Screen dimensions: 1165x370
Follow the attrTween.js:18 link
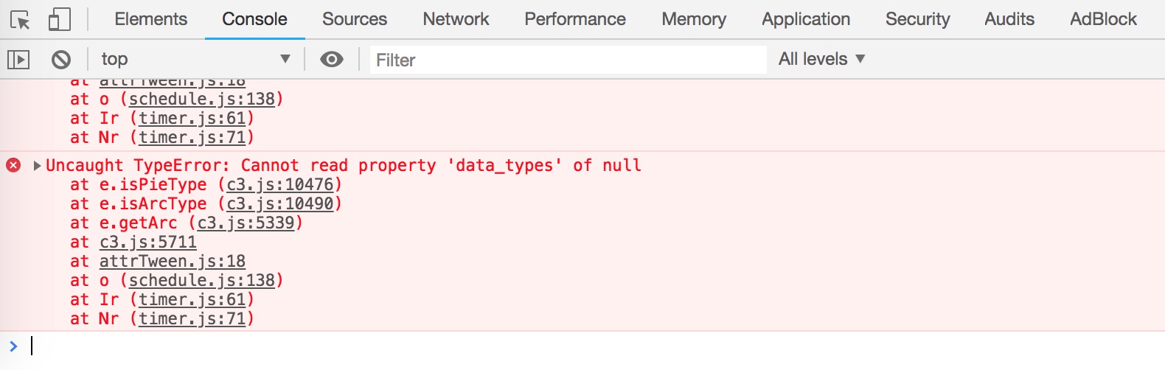click(x=173, y=261)
